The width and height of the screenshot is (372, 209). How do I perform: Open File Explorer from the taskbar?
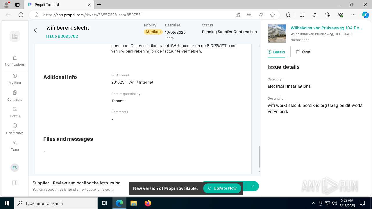133,203
